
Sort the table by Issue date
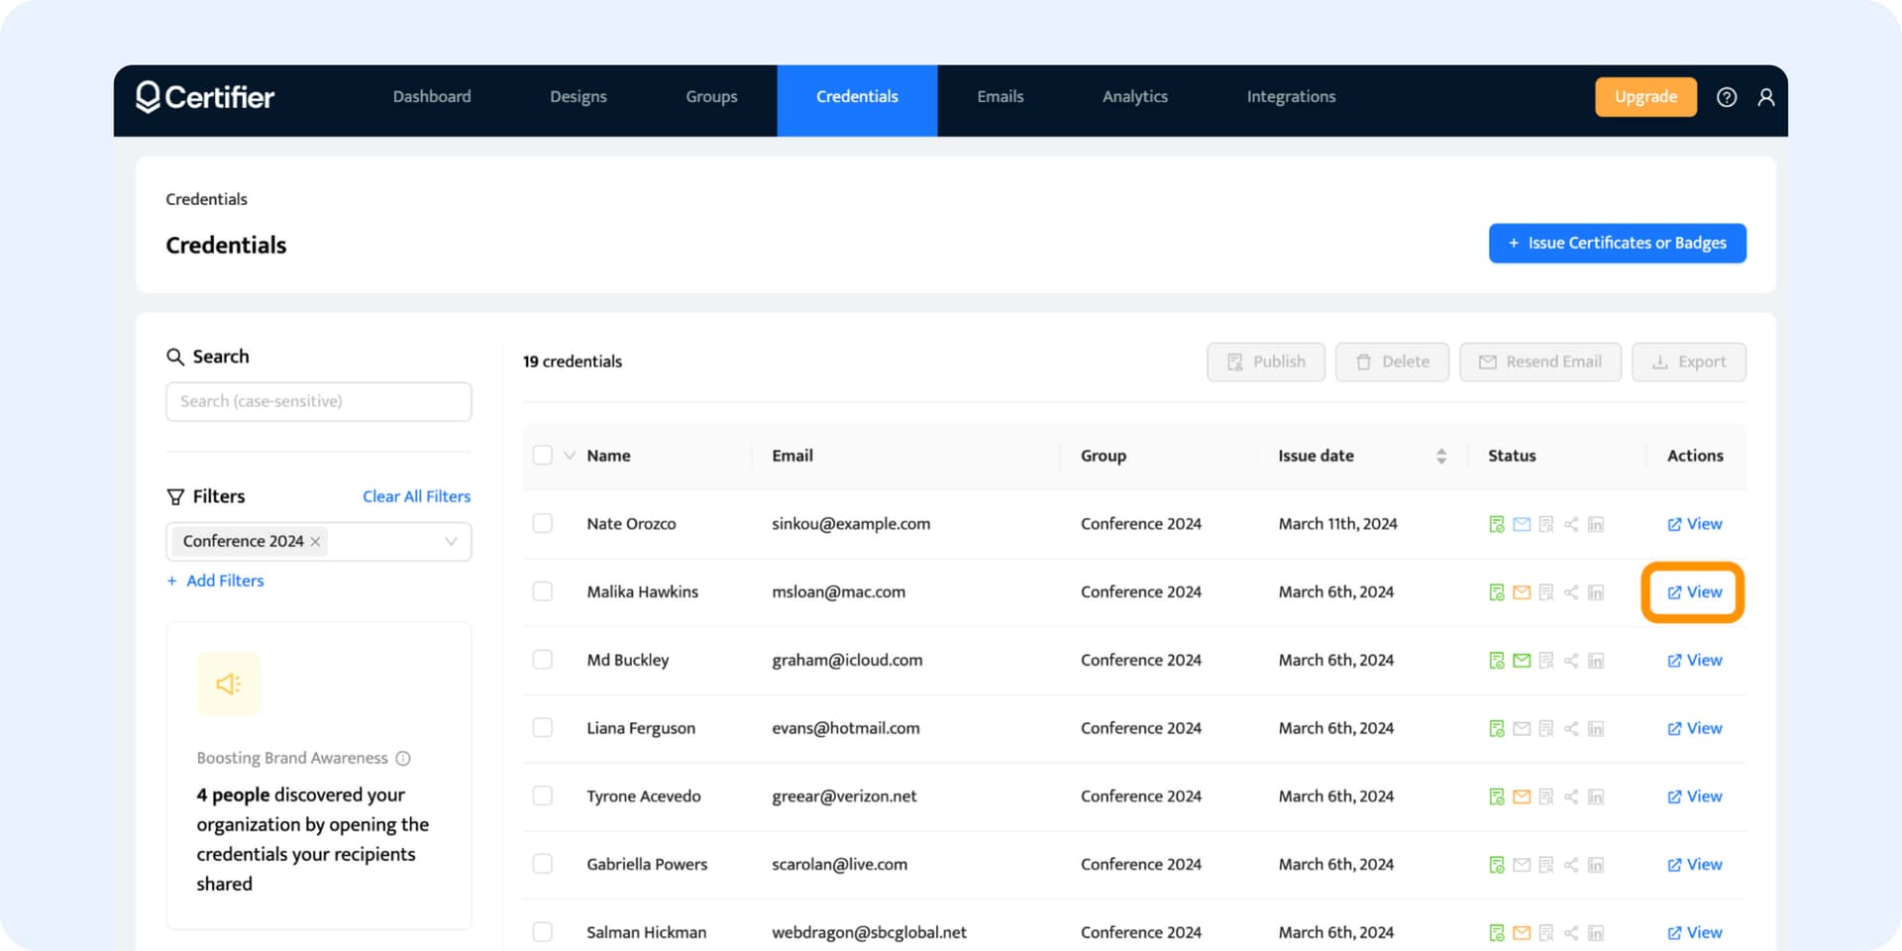point(1440,455)
